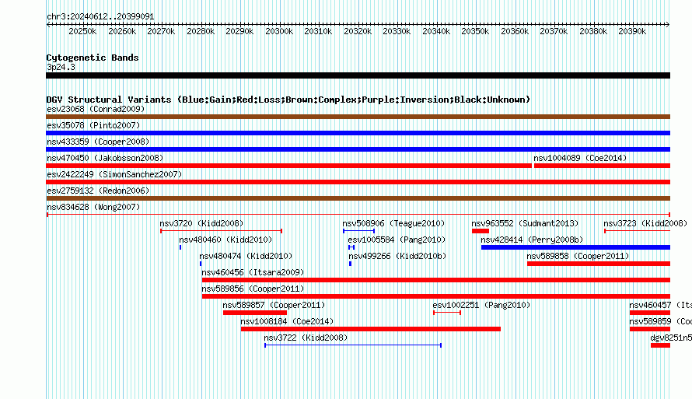Select nsv460456 (Itsara2009) label
Screen dimensions: 692x399
coord(253,272)
